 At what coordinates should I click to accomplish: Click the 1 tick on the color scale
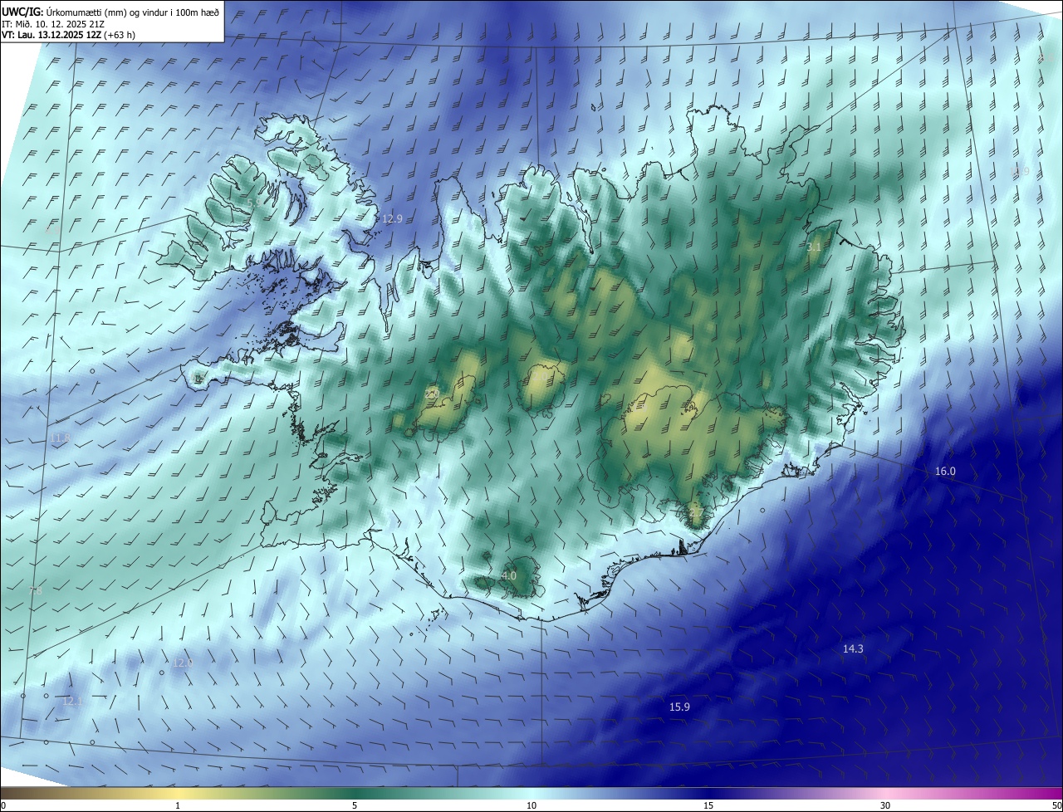point(178,805)
